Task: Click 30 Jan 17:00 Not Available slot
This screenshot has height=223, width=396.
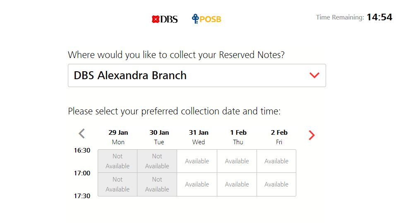Action: tap(157, 184)
